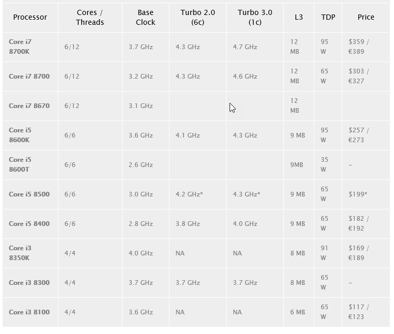Click the 4.2 GHz* Turbo 2.0 value

click(189, 194)
